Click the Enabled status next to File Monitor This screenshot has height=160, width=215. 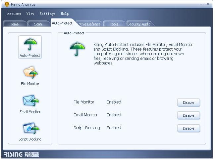click(x=114, y=102)
